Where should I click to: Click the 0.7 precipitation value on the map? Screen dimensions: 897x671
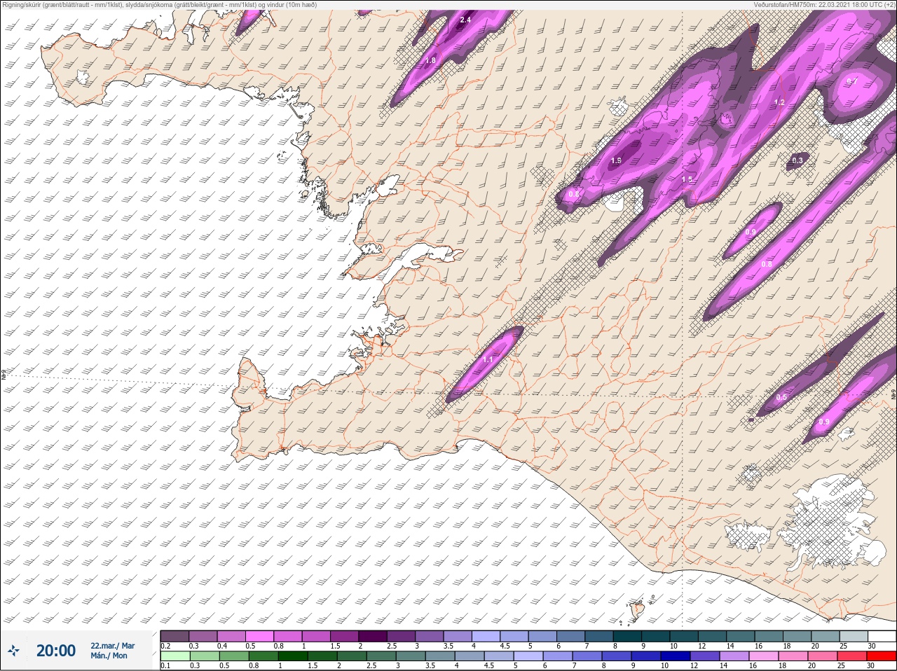(x=852, y=82)
